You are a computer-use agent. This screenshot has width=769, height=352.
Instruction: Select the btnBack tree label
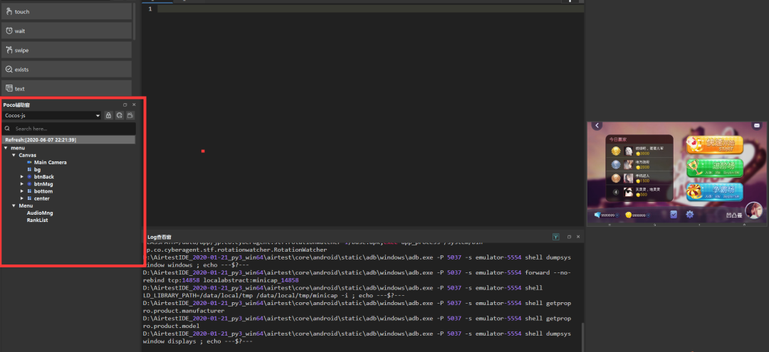[44, 177]
